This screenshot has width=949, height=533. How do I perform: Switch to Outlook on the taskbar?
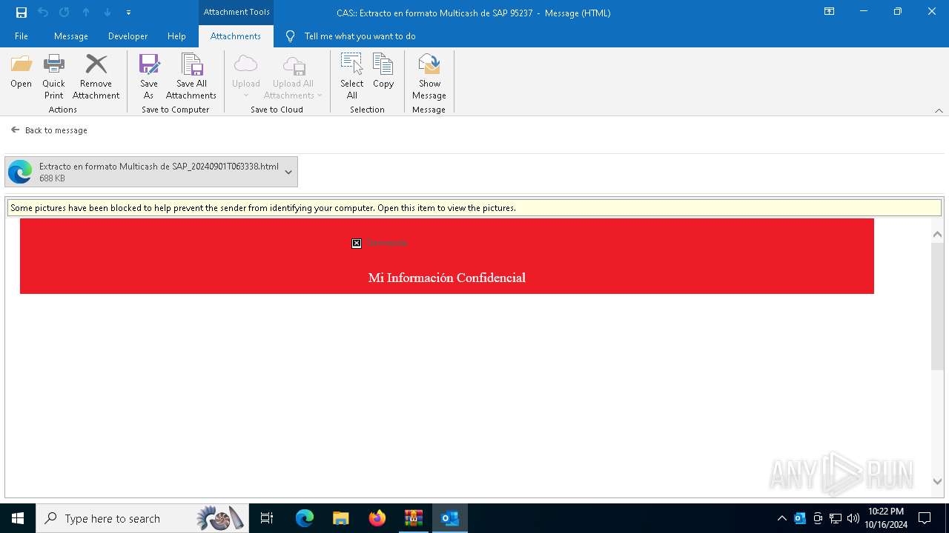(450, 518)
